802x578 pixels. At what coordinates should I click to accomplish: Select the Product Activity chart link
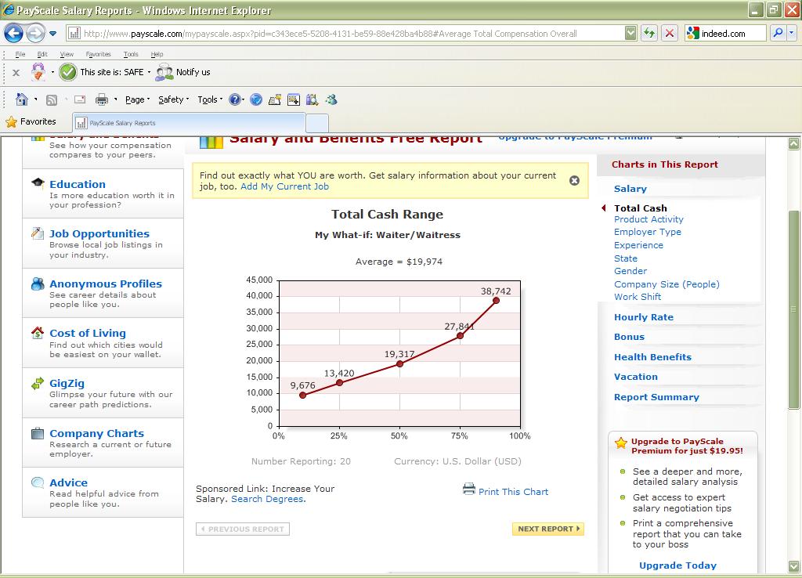(x=648, y=219)
